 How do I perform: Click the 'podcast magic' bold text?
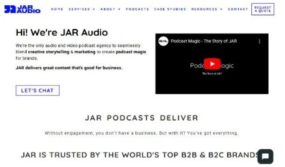tap(131, 52)
